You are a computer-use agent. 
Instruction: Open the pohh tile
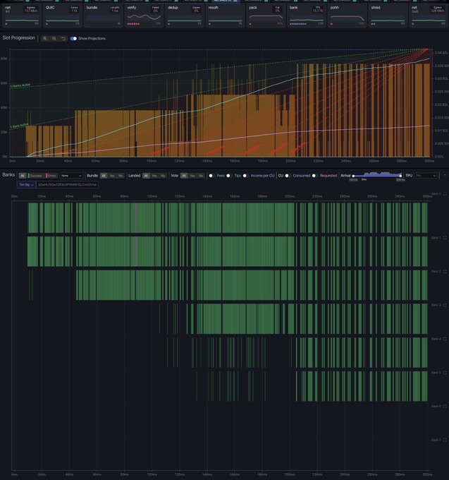pos(347,16)
